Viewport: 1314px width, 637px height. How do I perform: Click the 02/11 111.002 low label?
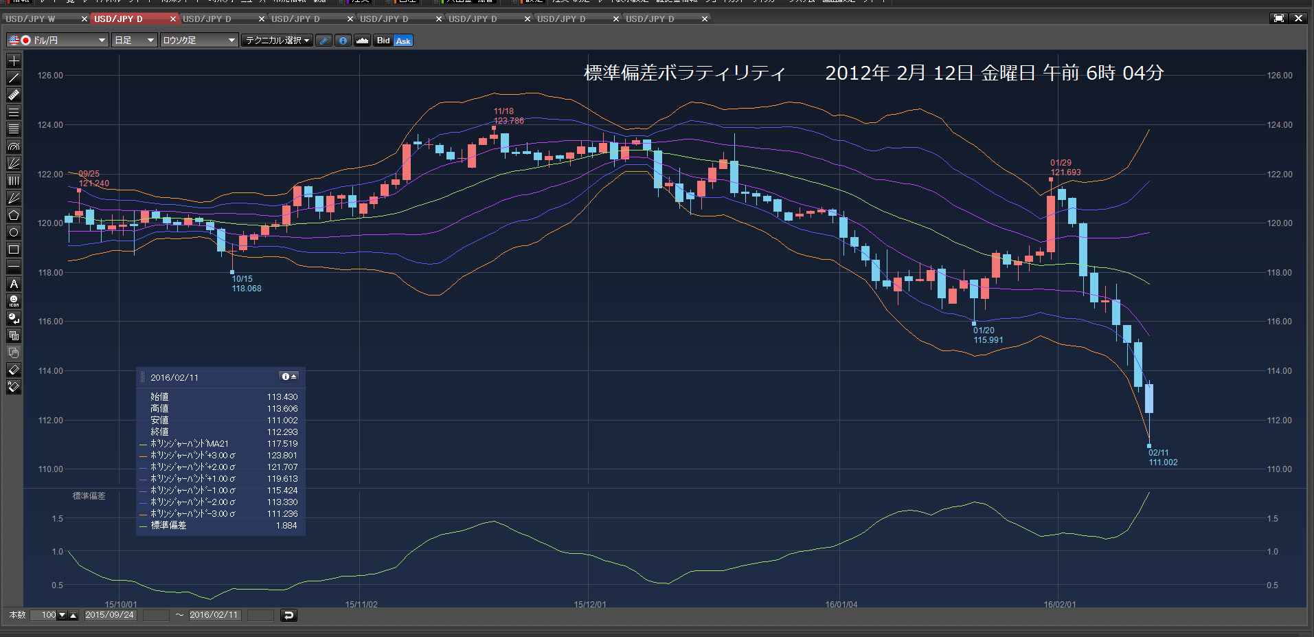click(1163, 458)
